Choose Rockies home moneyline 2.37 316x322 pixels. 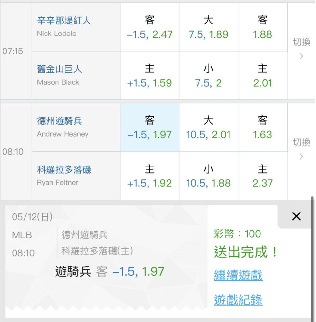pyautogui.click(x=262, y=176)
